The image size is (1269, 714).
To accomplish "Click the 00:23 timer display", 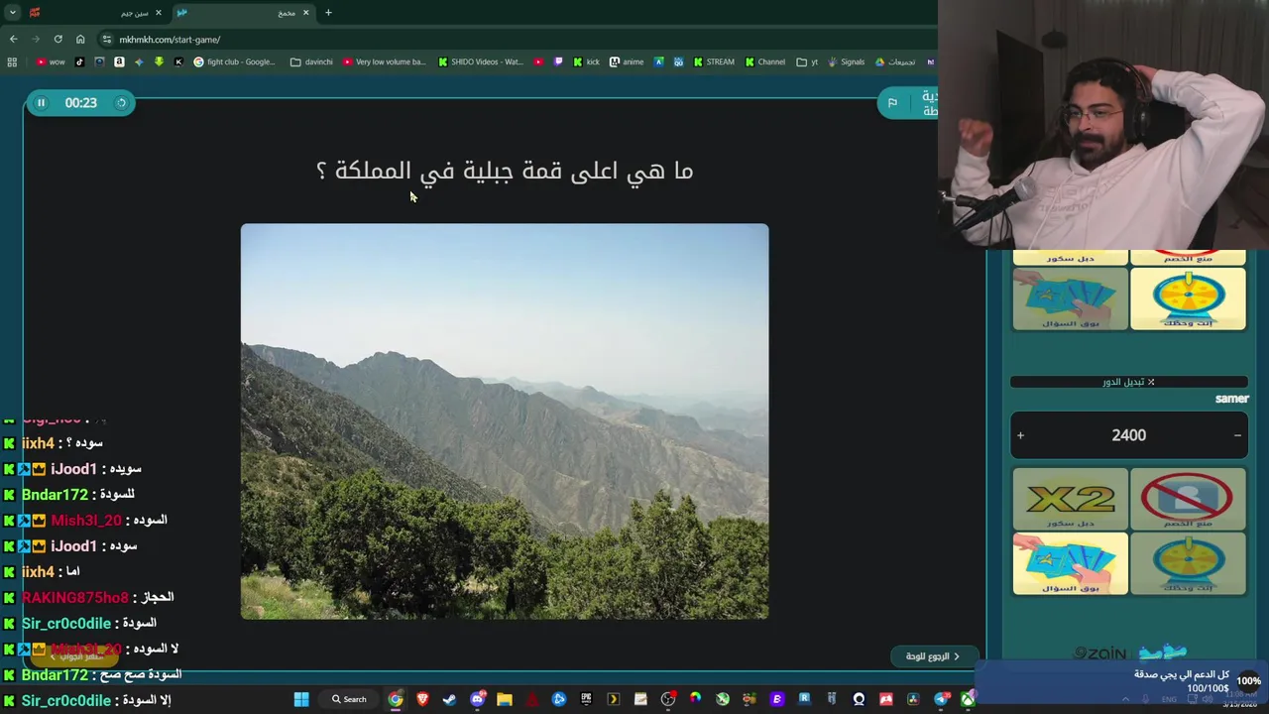I will coord(81,102).
